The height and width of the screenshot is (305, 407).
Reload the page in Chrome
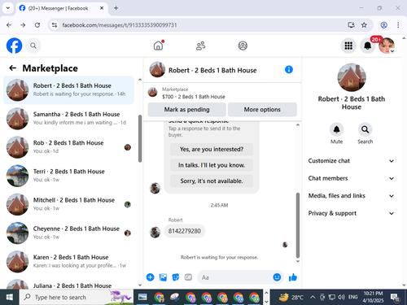coord(37,25)
